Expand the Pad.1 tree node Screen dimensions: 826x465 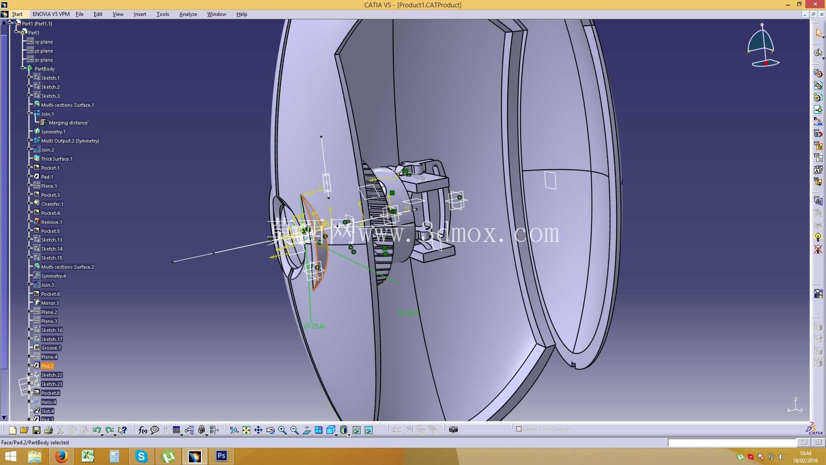click(x=29, y=176)
